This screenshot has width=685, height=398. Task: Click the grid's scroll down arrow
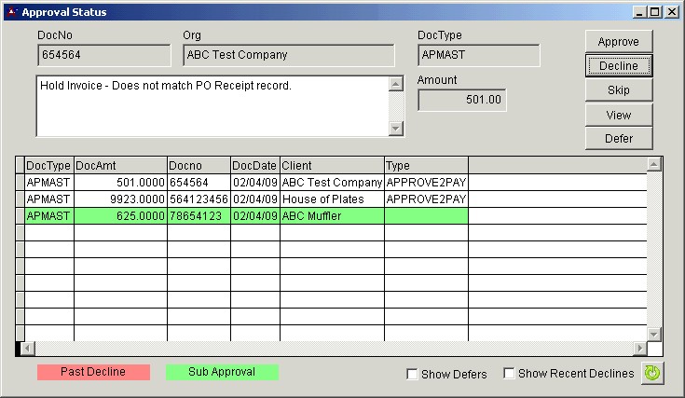[x=654, y=334]
